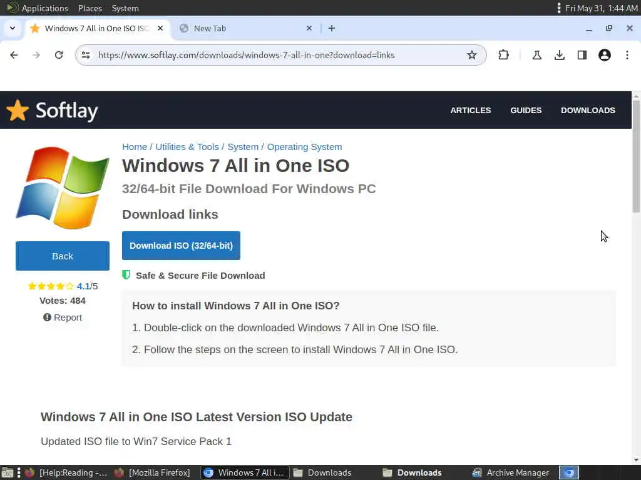Open the GUIDES menu
The width and height of the screenshot is (641, 480).
[x=526, y=110]
